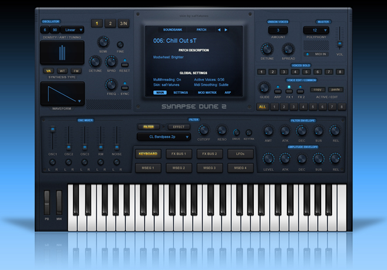Select oscillator 2 tab

(110, 24)
